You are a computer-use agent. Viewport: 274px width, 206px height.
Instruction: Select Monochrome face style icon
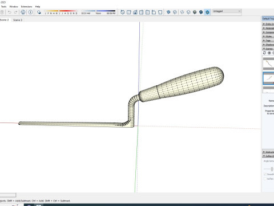point(207,13)
